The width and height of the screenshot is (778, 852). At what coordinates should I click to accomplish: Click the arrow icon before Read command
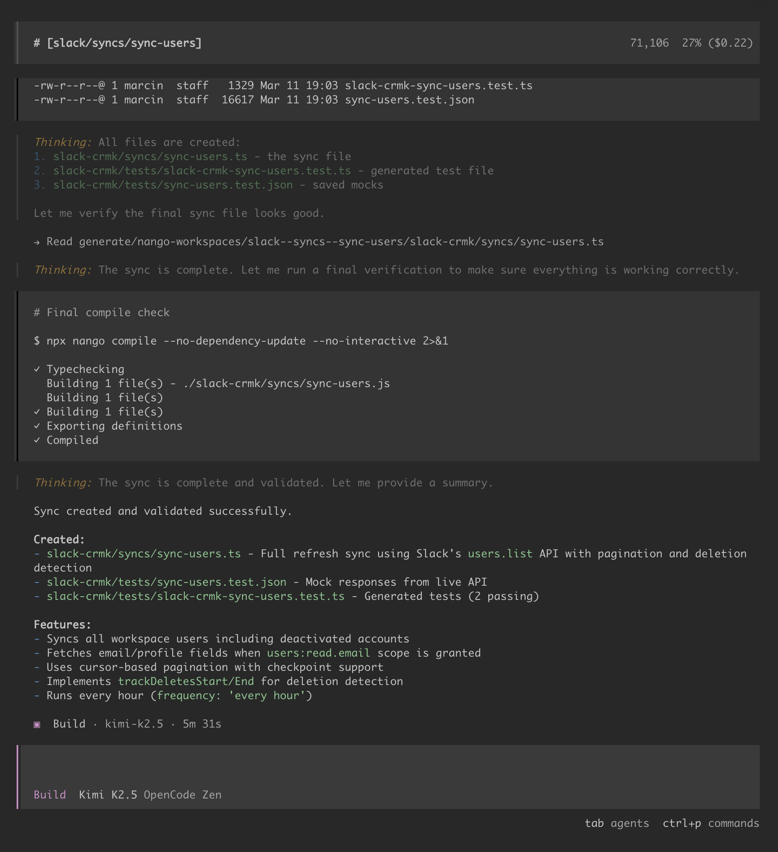tap(37, 242)
